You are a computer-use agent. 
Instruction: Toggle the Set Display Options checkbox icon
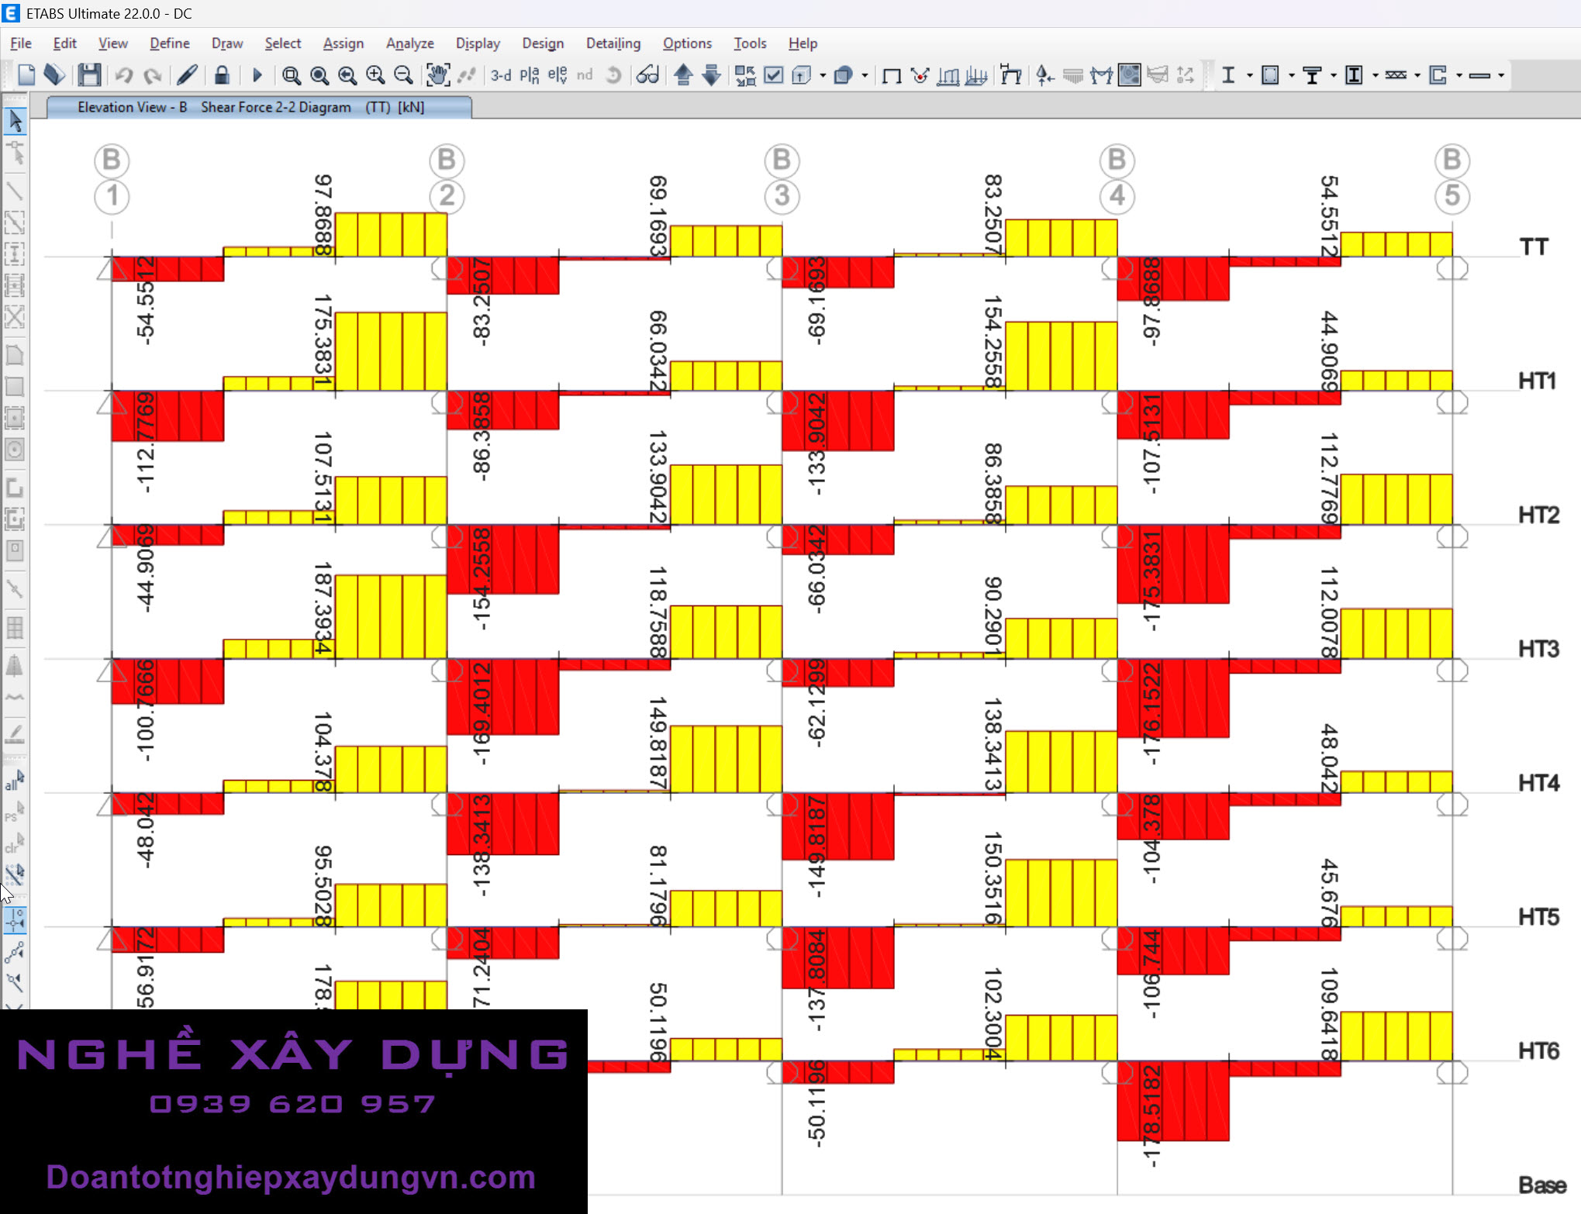(773, 75)
